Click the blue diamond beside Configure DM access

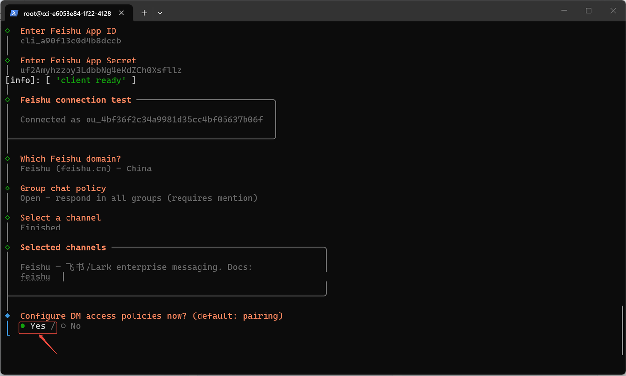click(8, 316)
